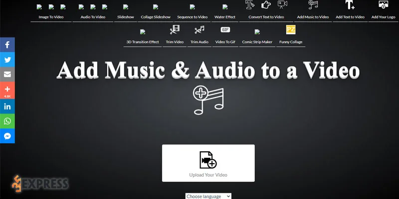Share page by Email sidebar icon
Image resolution: width=399 pixels, height=199 pixels.
coord(7,74)
